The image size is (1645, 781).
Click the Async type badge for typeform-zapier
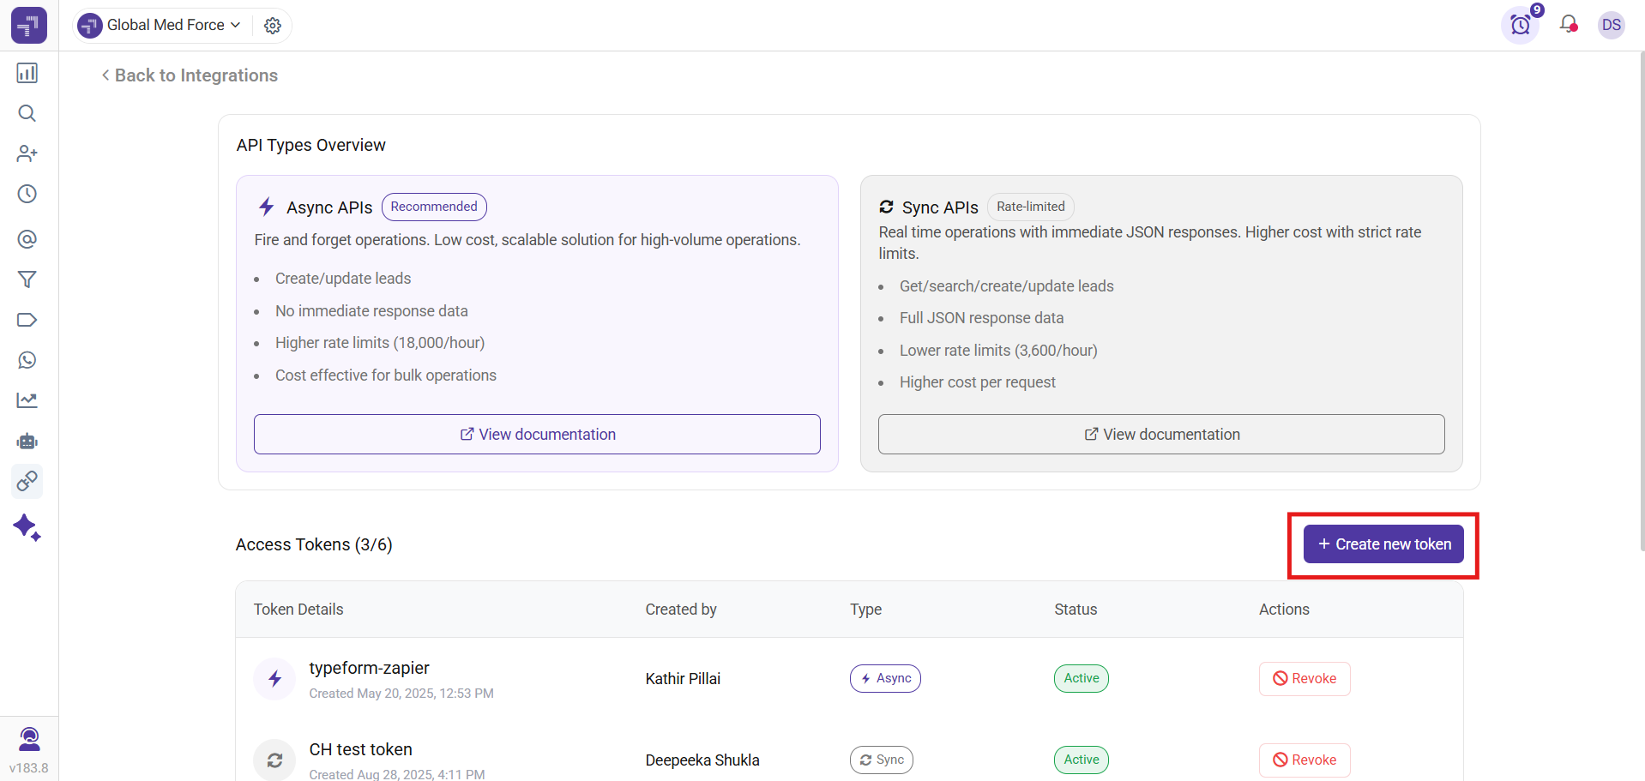(885, 678)
